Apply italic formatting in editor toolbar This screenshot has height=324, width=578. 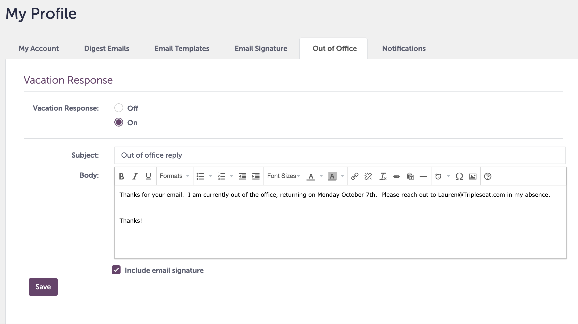point(135,176)
